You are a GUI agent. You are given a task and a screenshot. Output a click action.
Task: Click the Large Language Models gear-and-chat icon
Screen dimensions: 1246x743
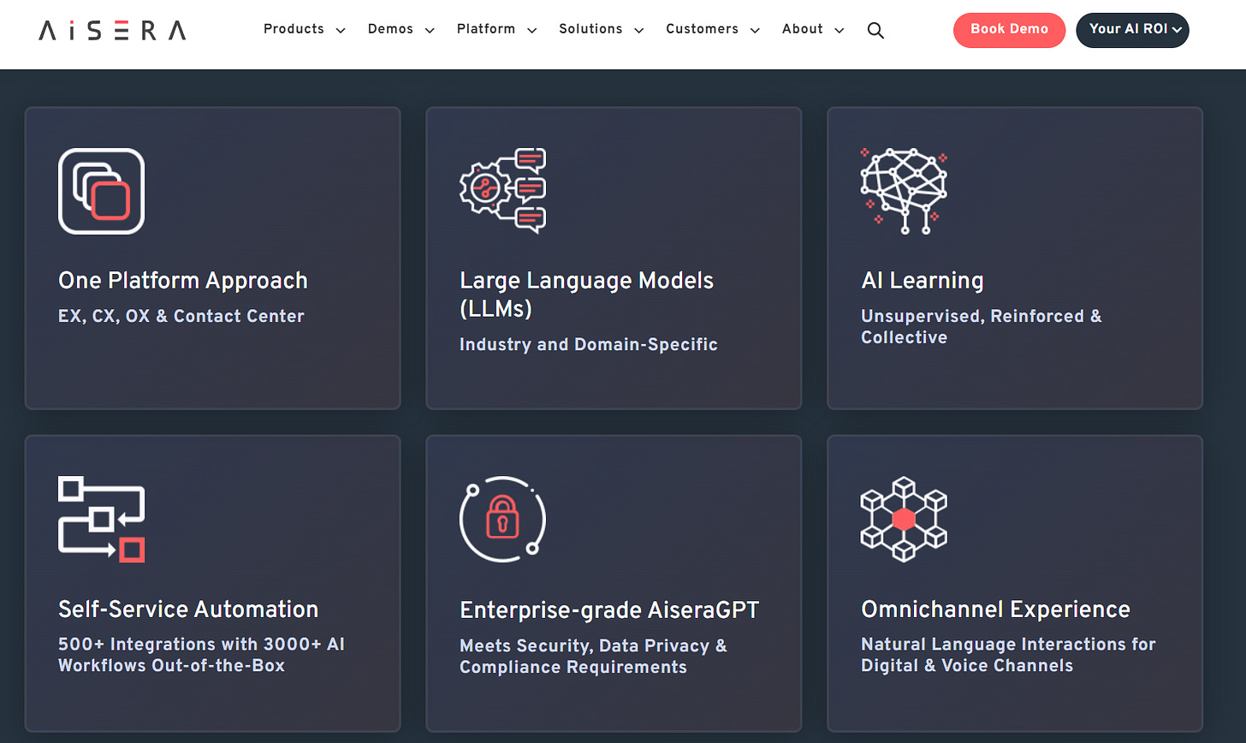pos(502,188)
